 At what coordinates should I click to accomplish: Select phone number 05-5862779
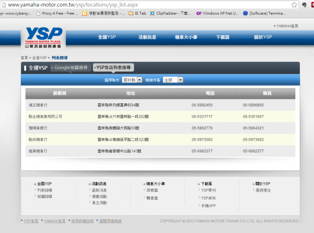pyautogui.click(x=202, y=128)
